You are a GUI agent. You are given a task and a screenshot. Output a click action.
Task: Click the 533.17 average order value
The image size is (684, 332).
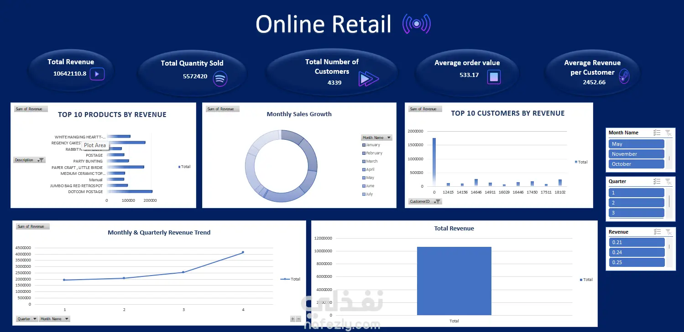(469, 75)
